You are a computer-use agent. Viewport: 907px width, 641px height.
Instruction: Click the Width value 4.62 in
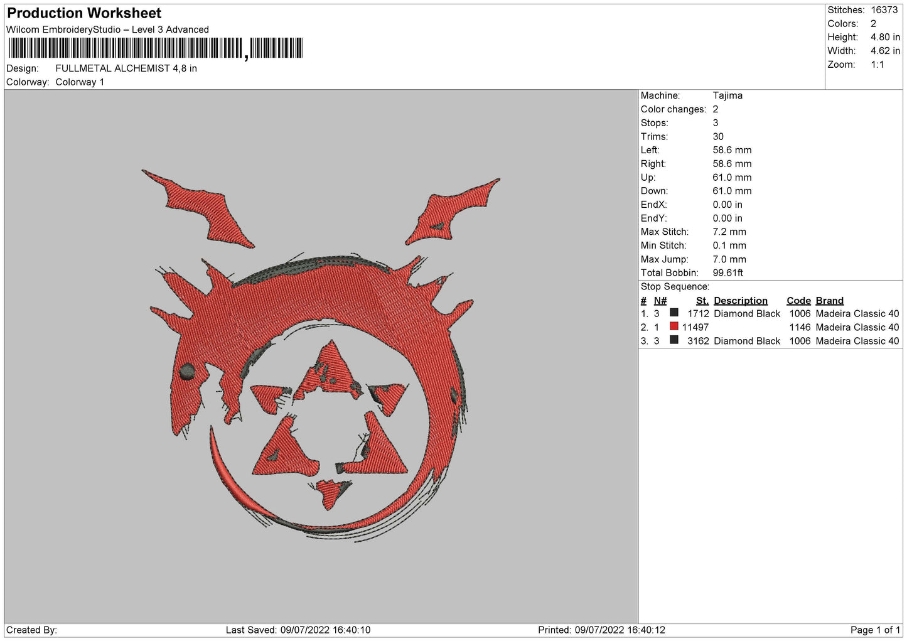point(885,51)
